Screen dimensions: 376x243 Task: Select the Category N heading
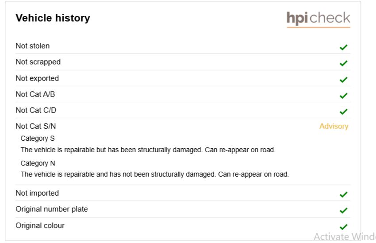point(38,163)
